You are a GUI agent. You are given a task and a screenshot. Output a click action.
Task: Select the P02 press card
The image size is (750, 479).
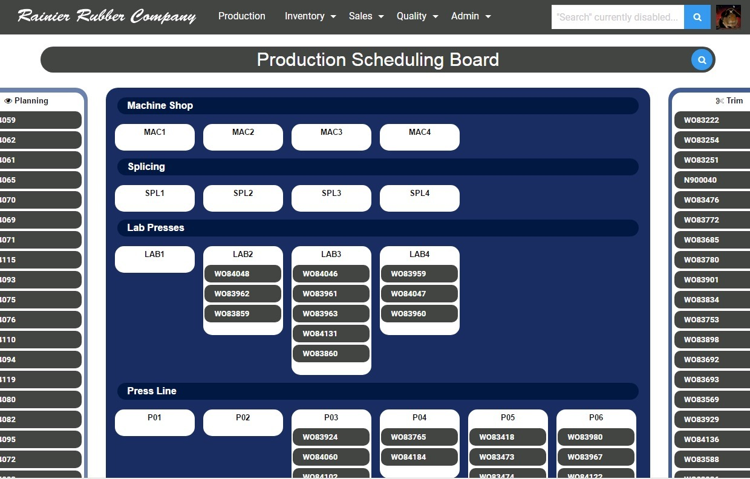(243, 423)
